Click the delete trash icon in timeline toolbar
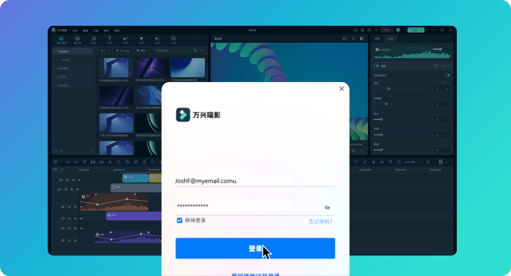511x276 pixels. (x=84, y=162)
